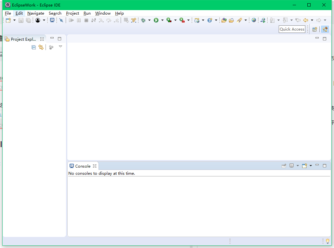
Task: Click the Terminate stop icon
Action: pos(86,20)
